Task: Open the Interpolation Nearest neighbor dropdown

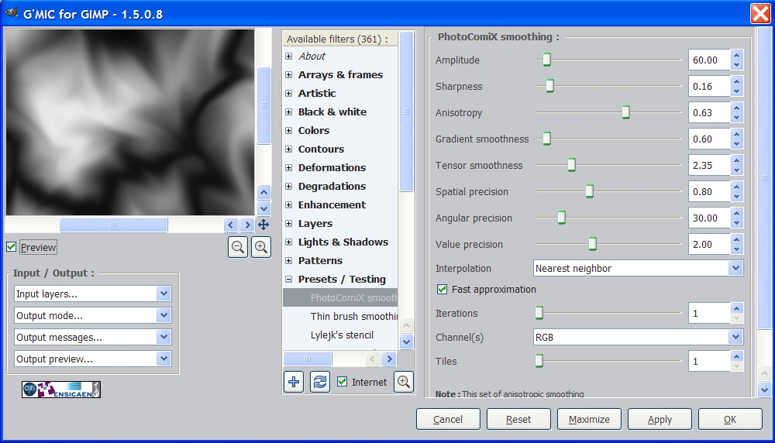Action: [638, 268]
